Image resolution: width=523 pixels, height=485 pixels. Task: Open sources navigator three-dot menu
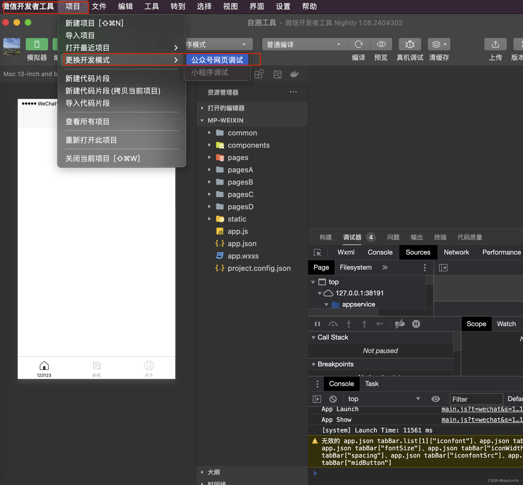(425, 267)
